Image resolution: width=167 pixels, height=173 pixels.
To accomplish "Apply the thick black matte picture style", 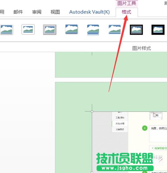I will click(158, 30).
